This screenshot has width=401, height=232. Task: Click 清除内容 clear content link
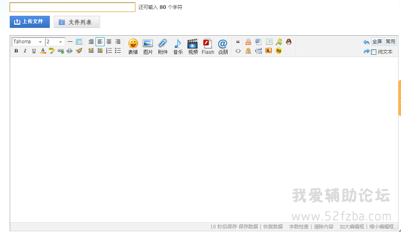point(324,227)
